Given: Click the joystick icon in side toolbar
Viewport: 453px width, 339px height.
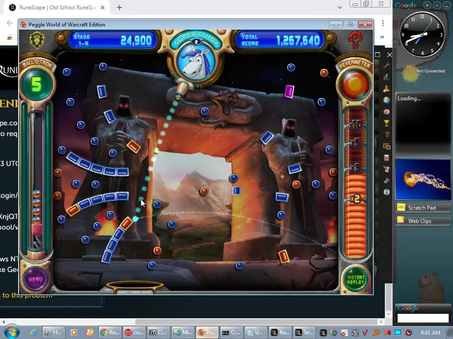Looking at the screenshot, I should pos(387,89).
